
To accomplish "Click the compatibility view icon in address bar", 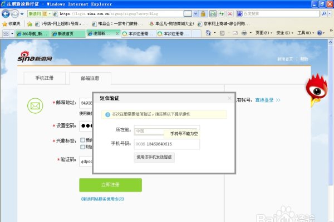I will coord(188,14).
